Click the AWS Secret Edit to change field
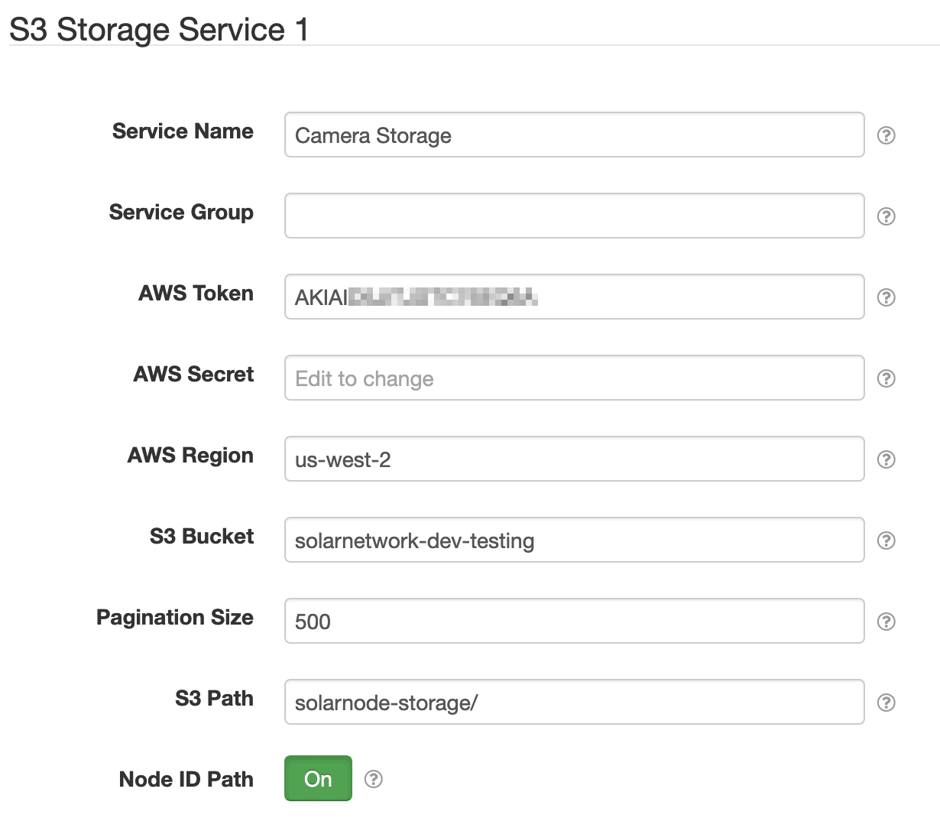The image size is (940, 818). point(573,378)
